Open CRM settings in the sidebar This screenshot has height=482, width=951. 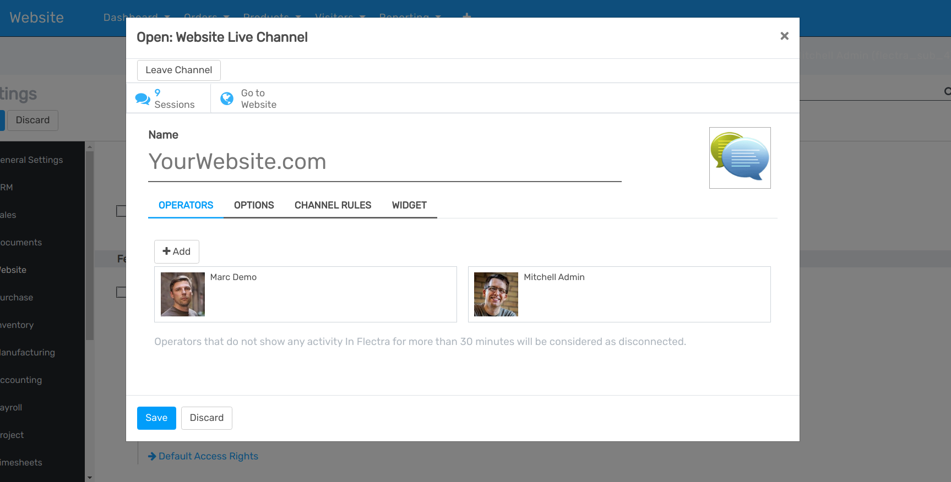[7, 188]
